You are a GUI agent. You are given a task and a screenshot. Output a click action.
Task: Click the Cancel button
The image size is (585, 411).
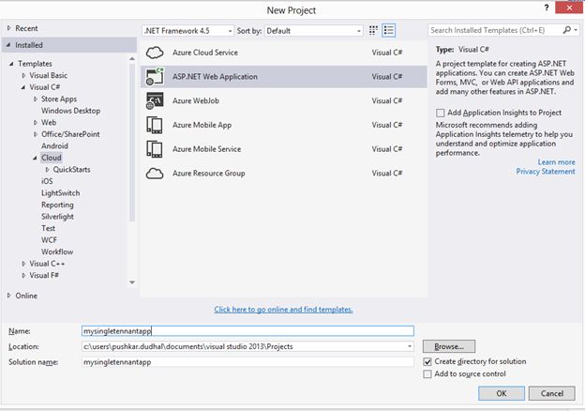552,393
